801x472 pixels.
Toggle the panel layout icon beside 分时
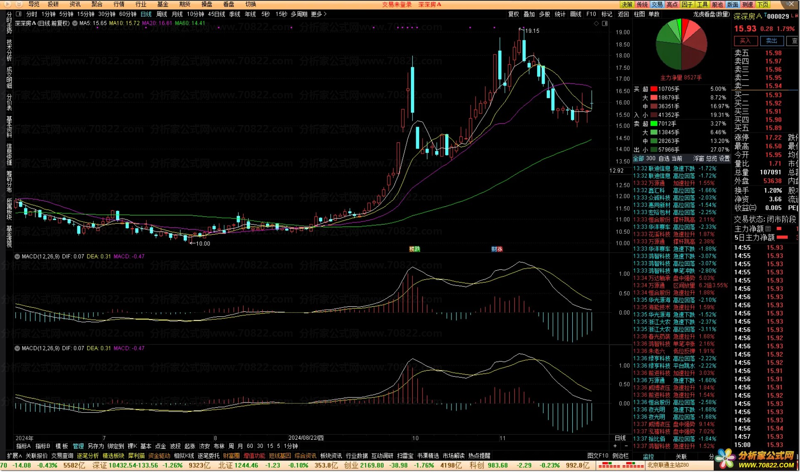(x=18, y=14)
